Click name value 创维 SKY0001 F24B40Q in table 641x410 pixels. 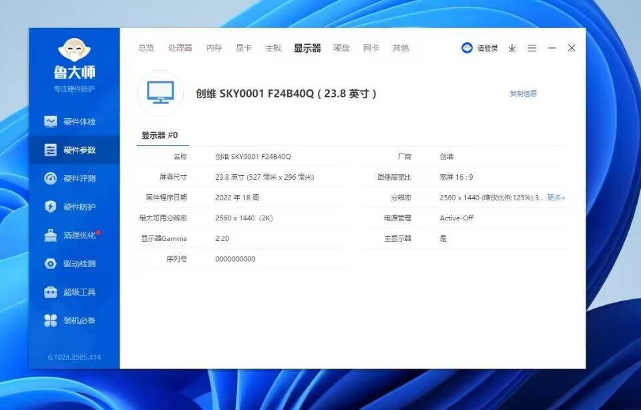(x=253, y=156)
